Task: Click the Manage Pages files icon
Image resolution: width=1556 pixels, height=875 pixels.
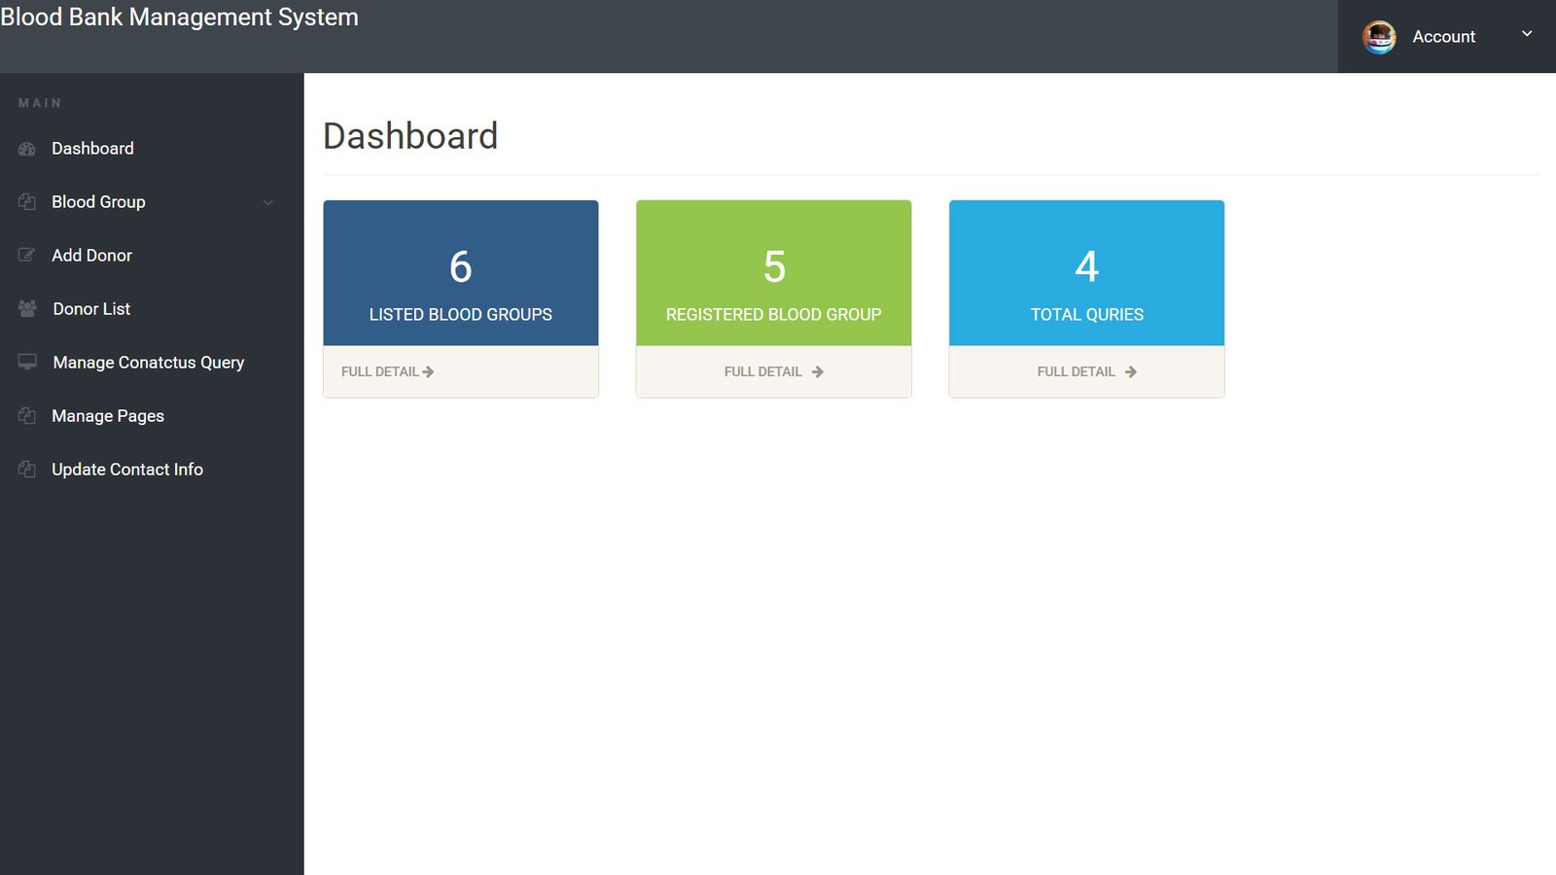Action: tap(27, 415)
